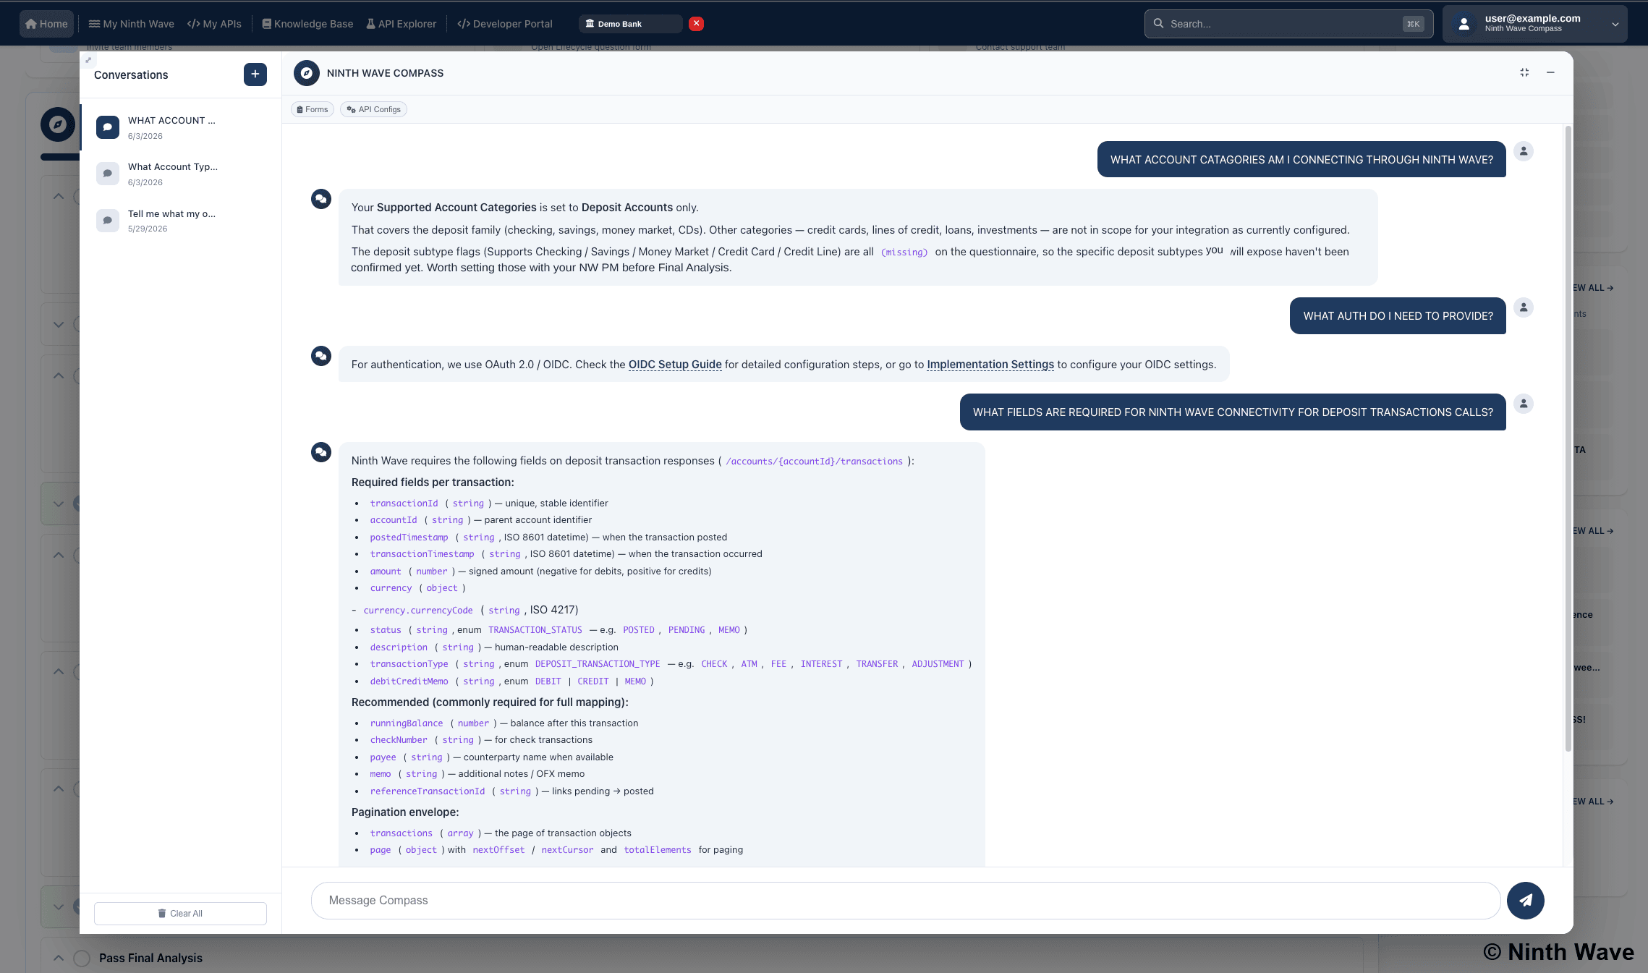Open the Demo Bank selector
The width and height of the screenshot is (1648, 973).
(x=630, y=24)
